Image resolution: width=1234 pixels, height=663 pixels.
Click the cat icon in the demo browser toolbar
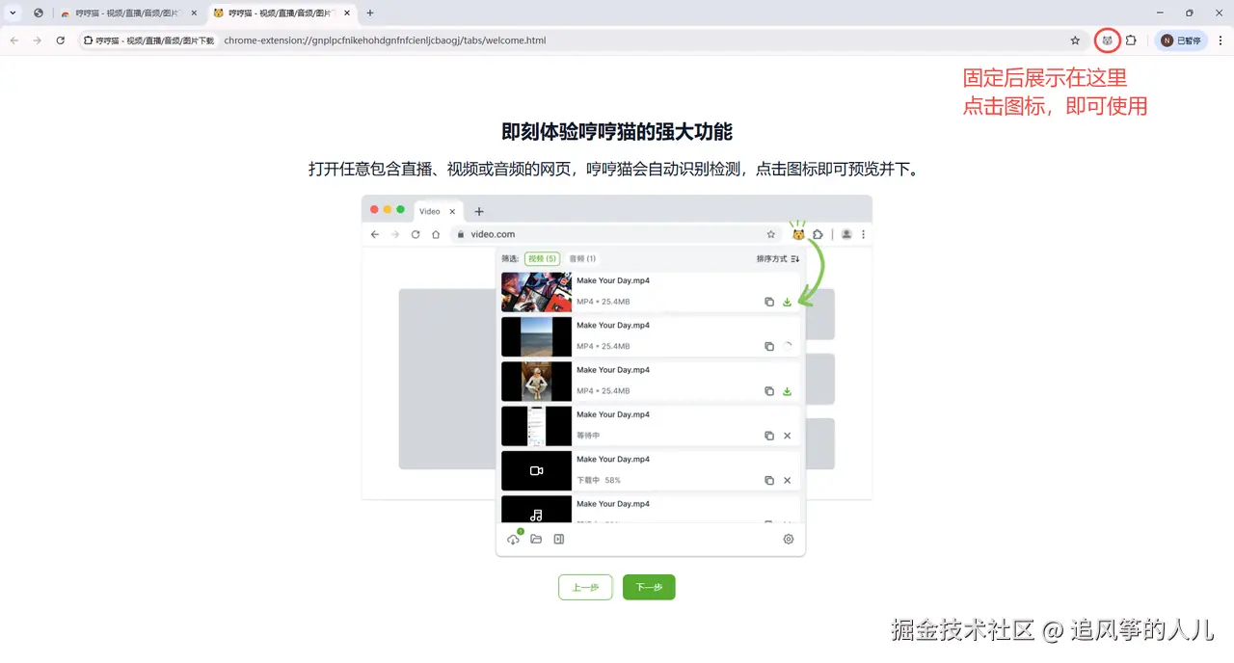[x=798, y=234]
